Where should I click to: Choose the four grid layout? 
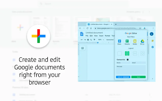(143, 53)
